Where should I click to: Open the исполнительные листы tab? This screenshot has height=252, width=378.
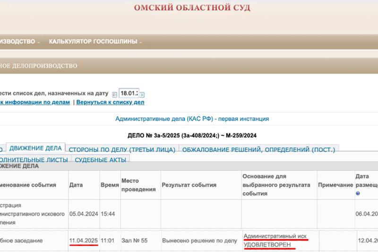pos(34,160)
